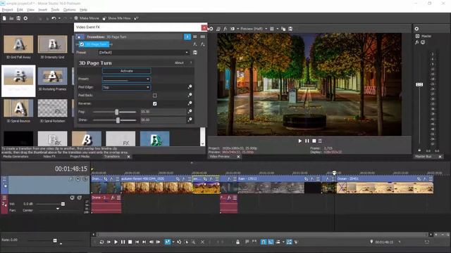Open the Insert menu
This screenshot has width=451, height=253.
click(42, 10)
